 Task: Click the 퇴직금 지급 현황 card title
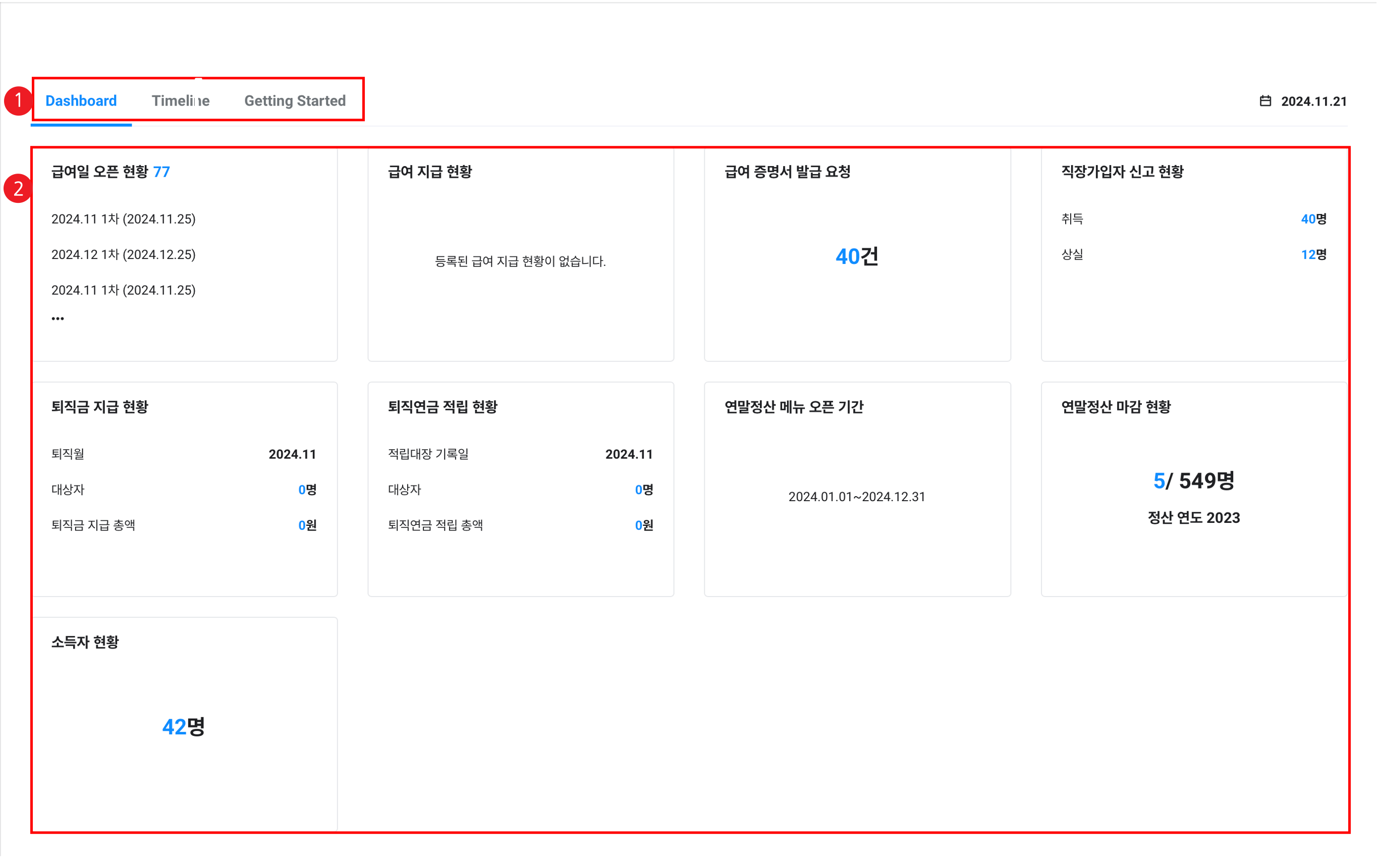click(100, 407)
